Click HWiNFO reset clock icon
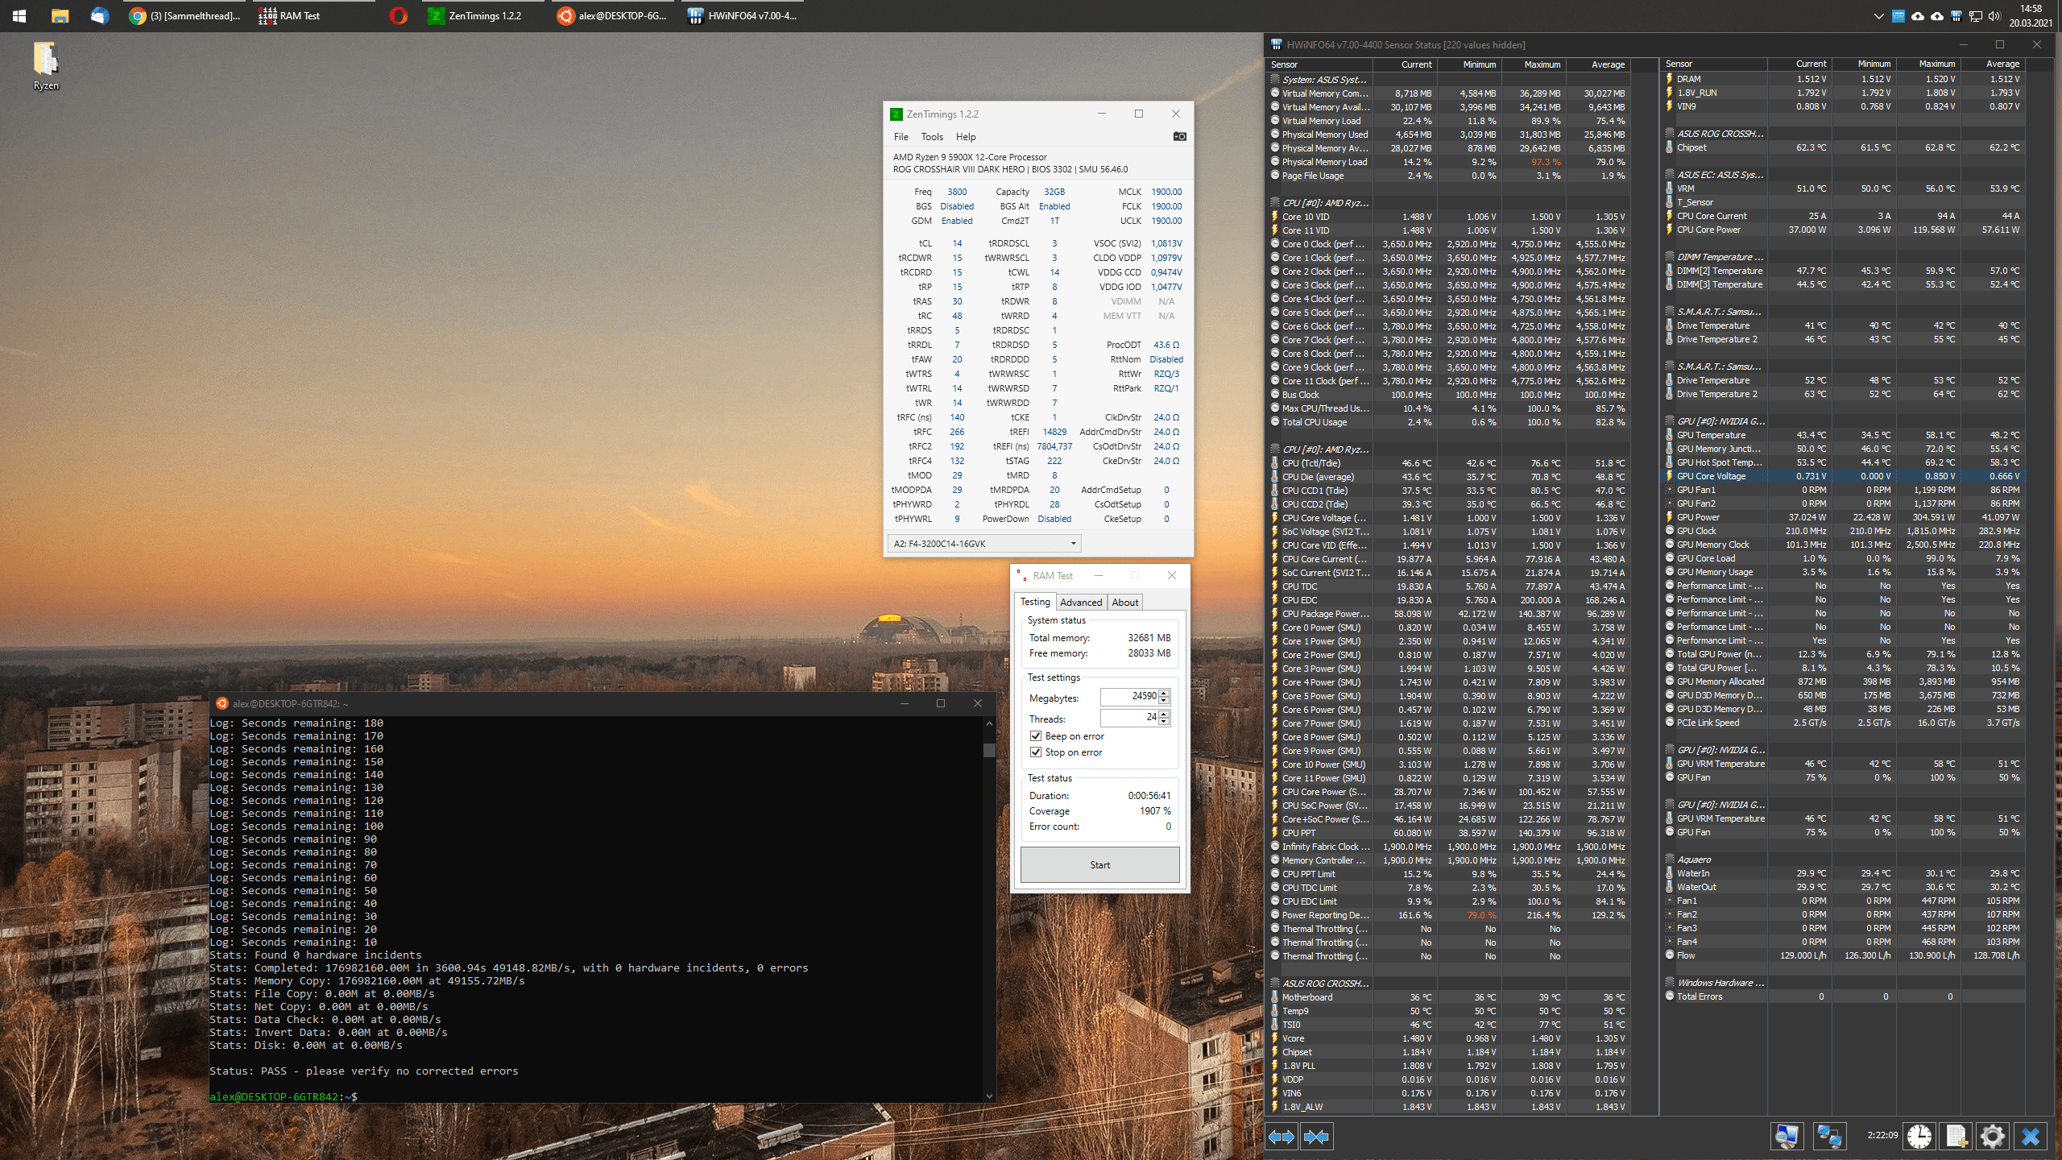The width and height of the screenshot is (2062, 1160). tap(1919, 1136)
